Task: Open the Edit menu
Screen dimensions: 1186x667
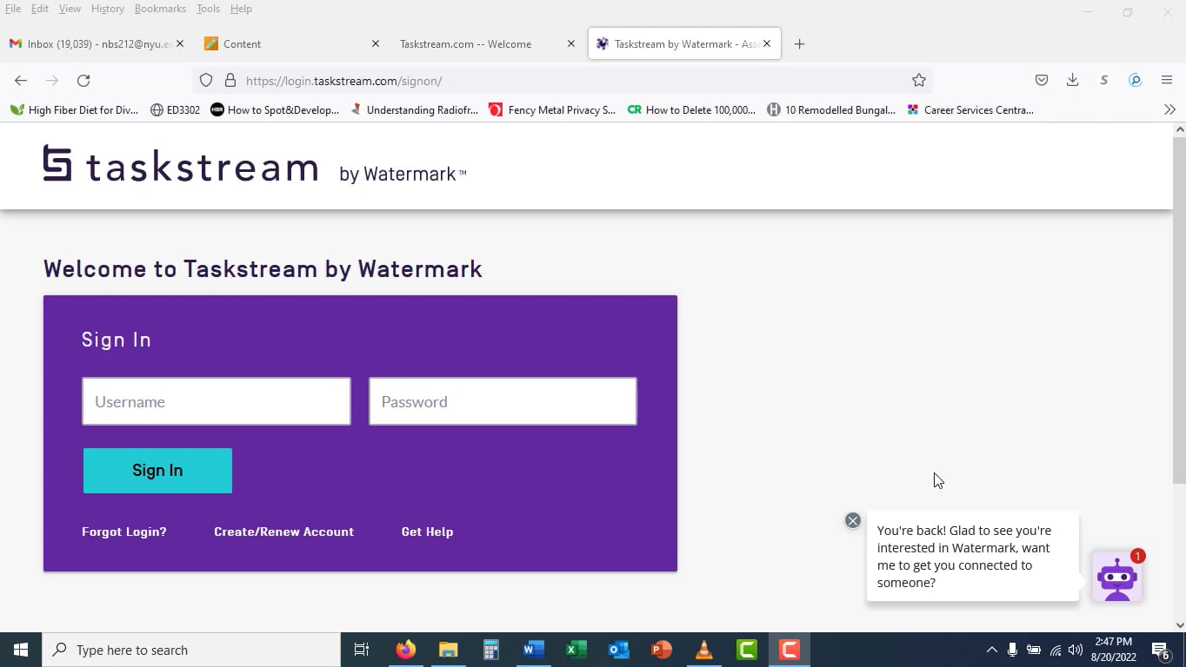Action: (x=40, y=9)
